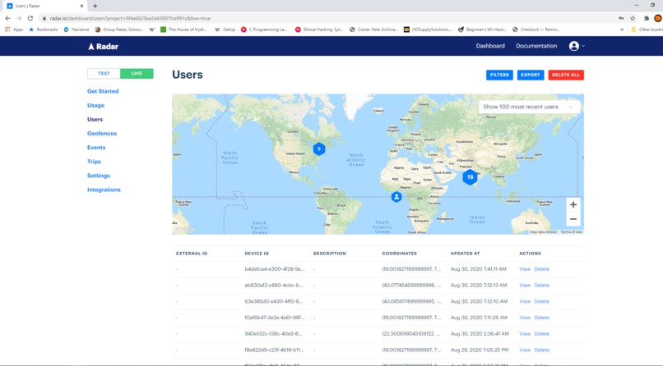
Task: Click the Radar logo in header
Action: point(103,47)
